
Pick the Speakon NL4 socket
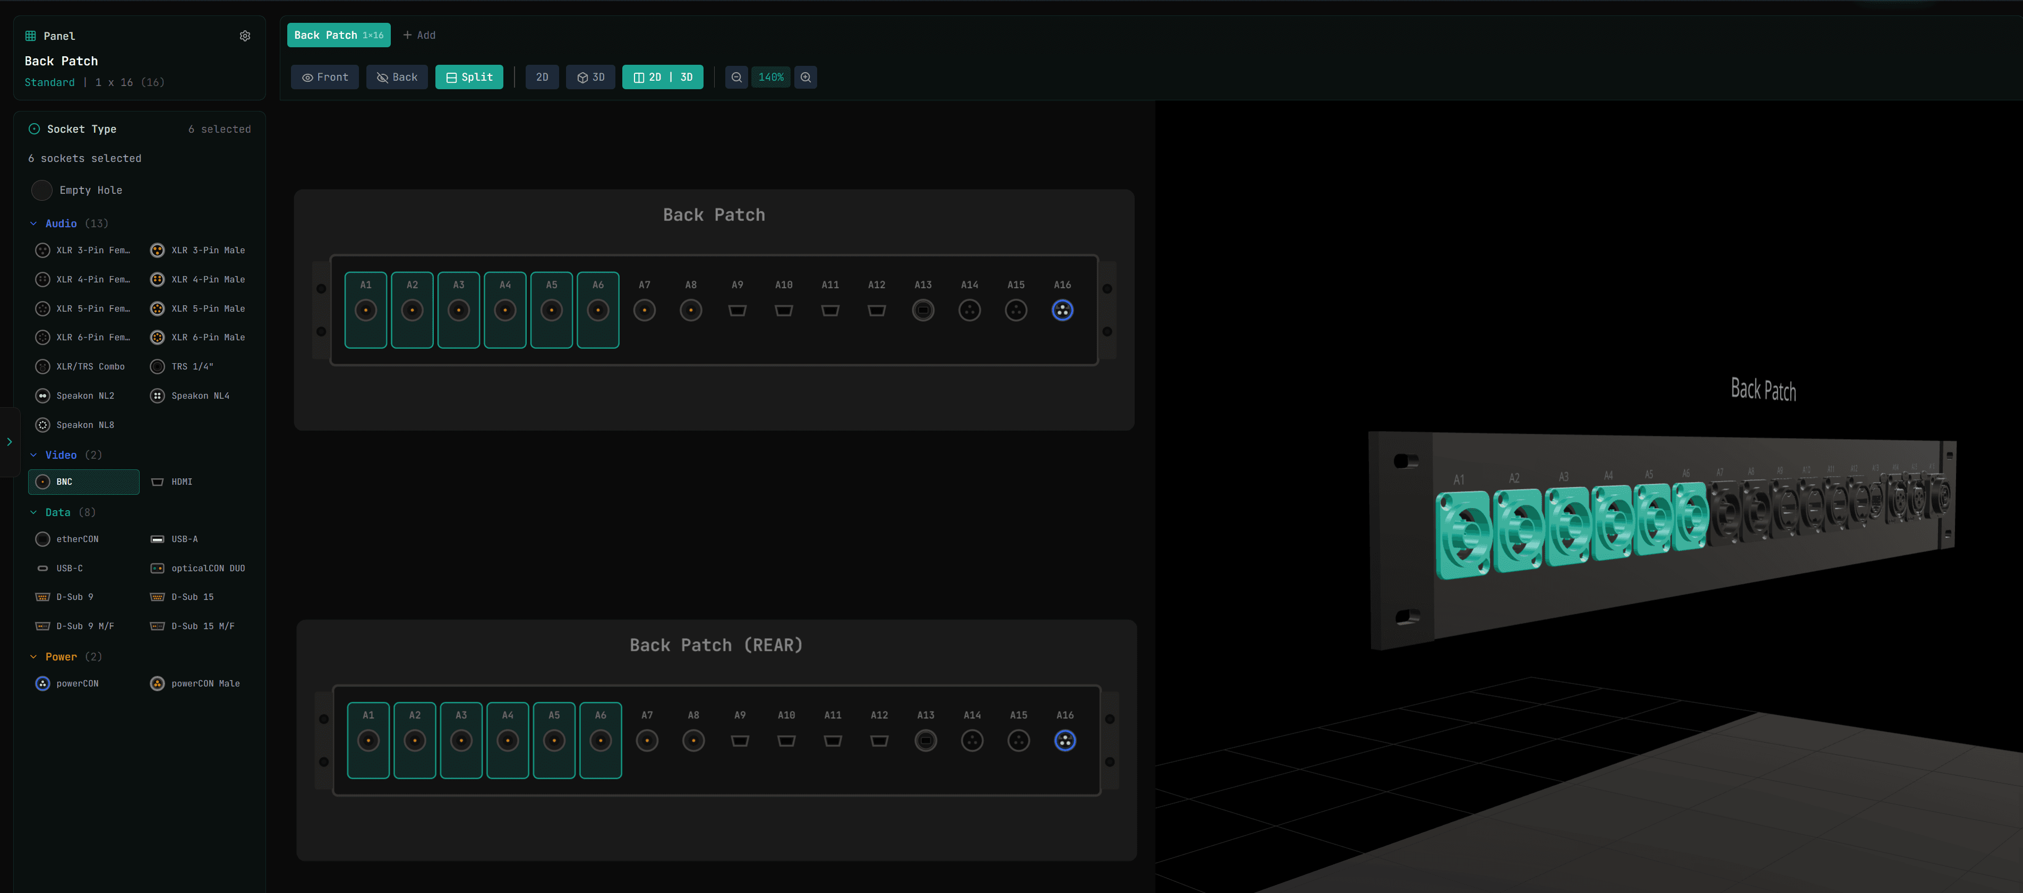(x=199, y=396)
